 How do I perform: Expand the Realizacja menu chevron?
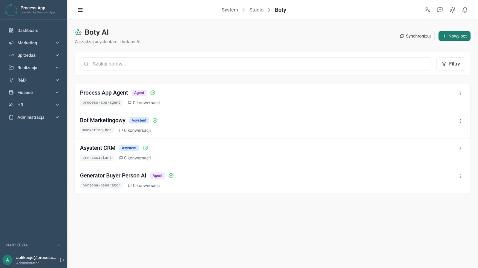pyautogui.click(x=57, y=68)
